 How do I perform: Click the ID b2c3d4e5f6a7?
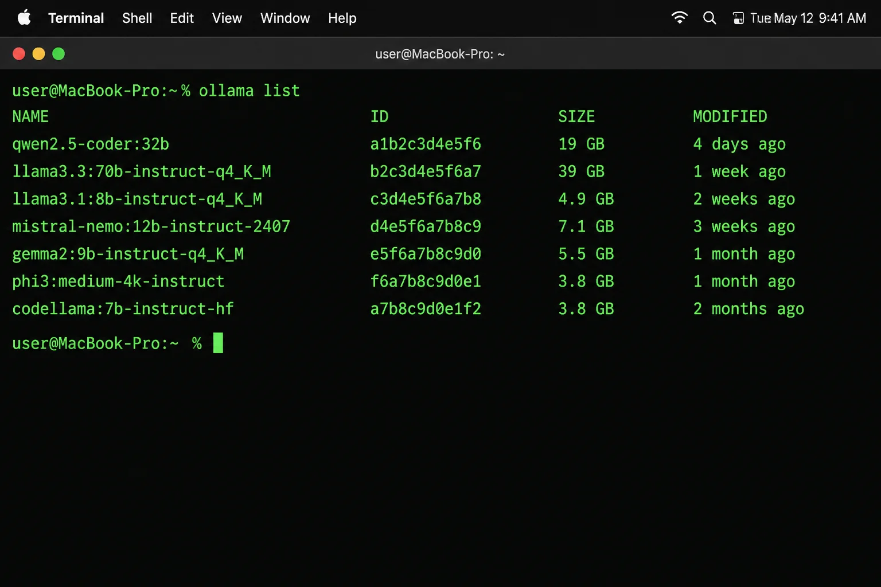pos(426,171)
